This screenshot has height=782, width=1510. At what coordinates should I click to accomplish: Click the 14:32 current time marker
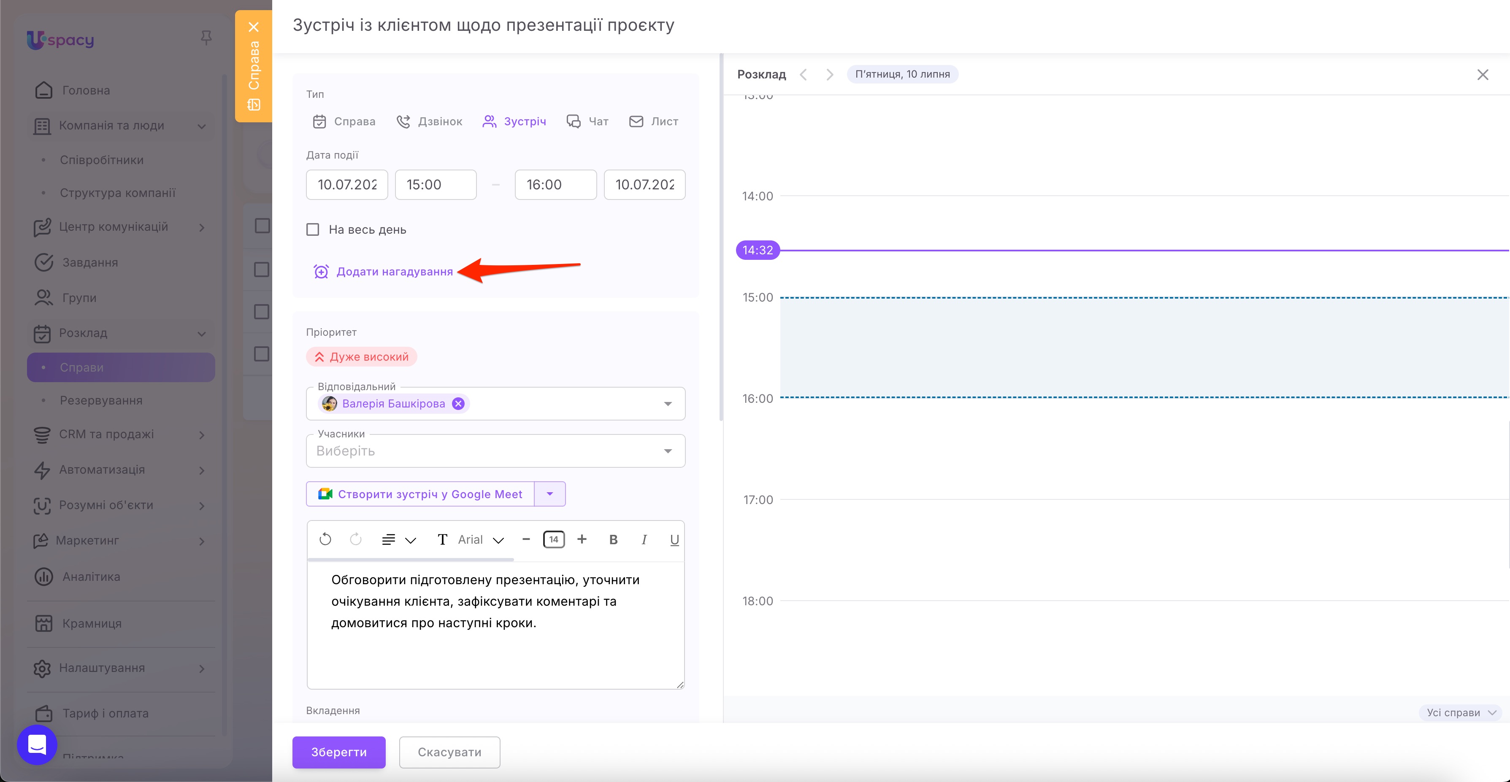[758, 250]
